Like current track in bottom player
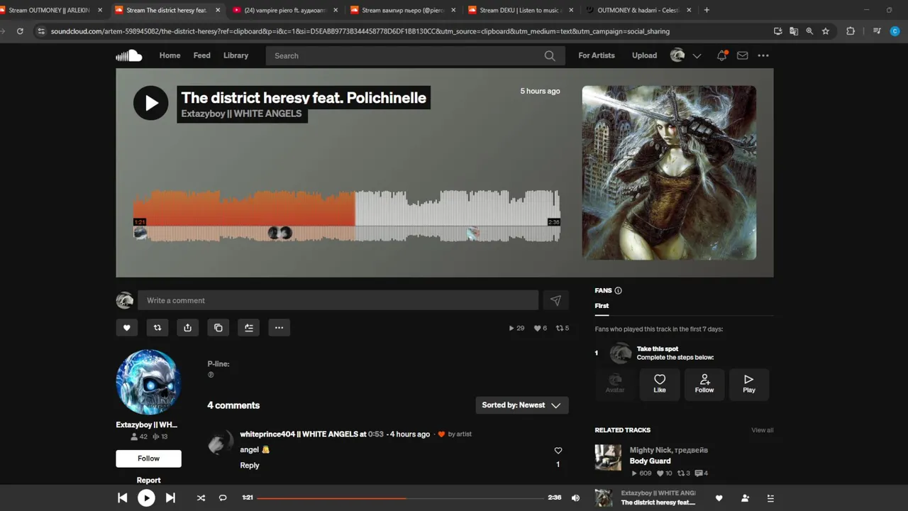The image size is (908, 511). click(719, 498)
